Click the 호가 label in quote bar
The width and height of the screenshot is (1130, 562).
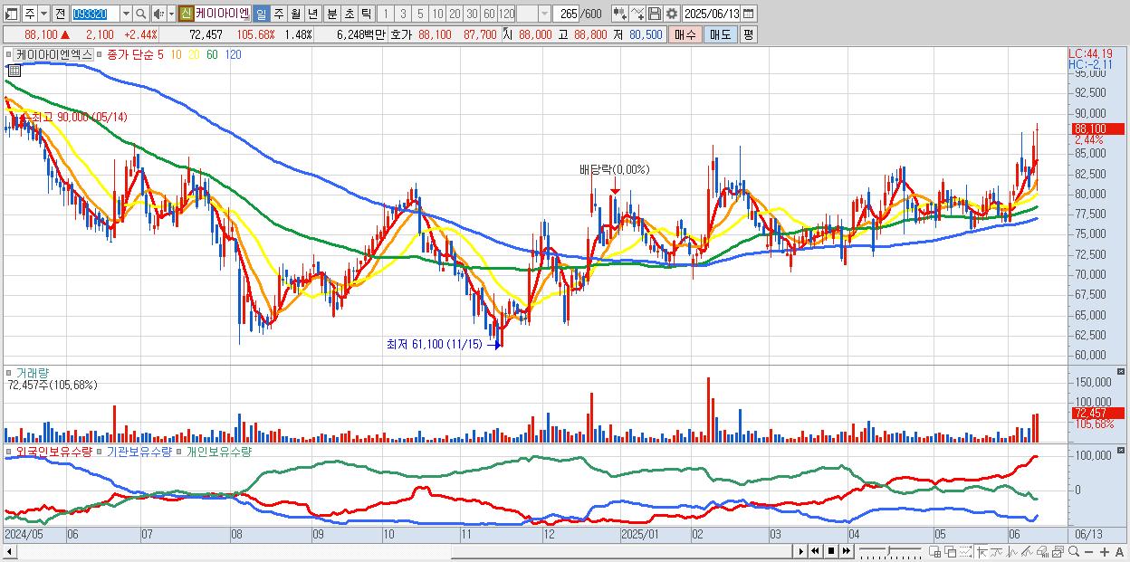point(400,34)
